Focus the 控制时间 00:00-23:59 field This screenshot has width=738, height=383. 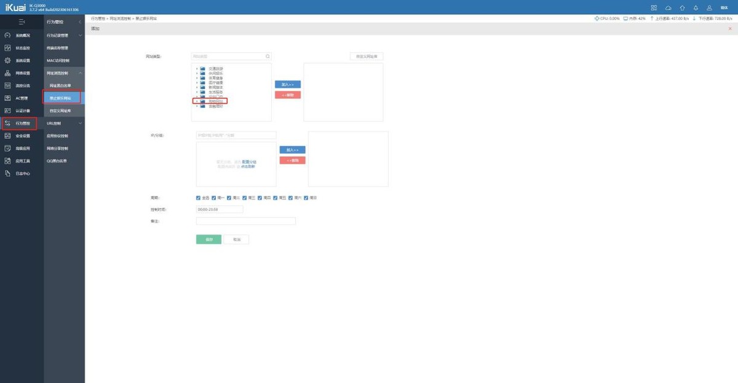pos(220,209)
